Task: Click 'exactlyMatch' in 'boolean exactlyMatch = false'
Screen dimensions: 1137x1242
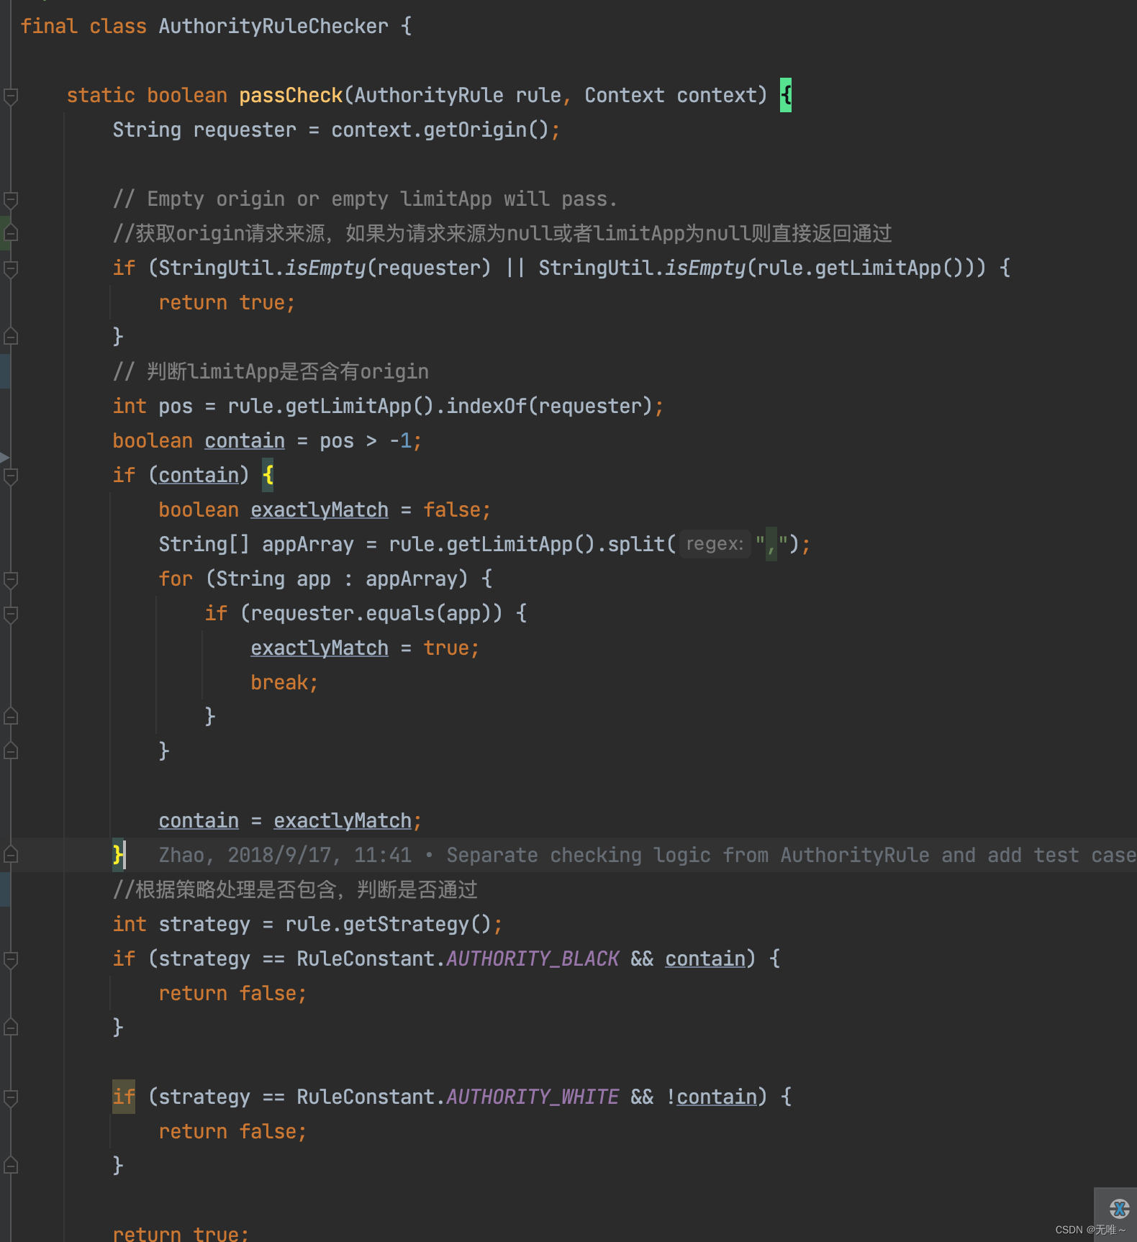Action: click(320, 509)
